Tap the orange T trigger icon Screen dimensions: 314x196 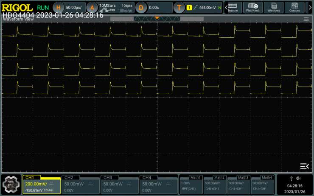[179, 7]
